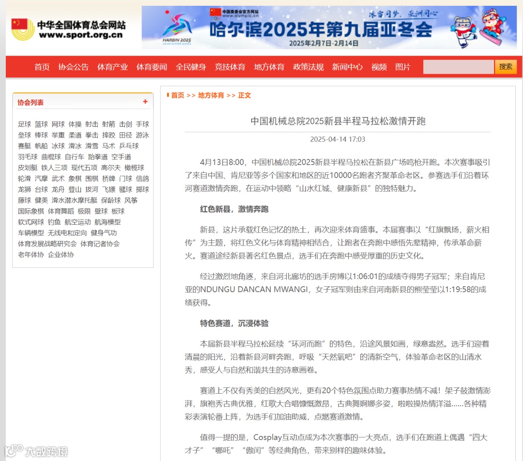The width and height of the screenshot is (523, 461).
Task: Open the 体育产业 menu item
Action: [x=112, y=67]
